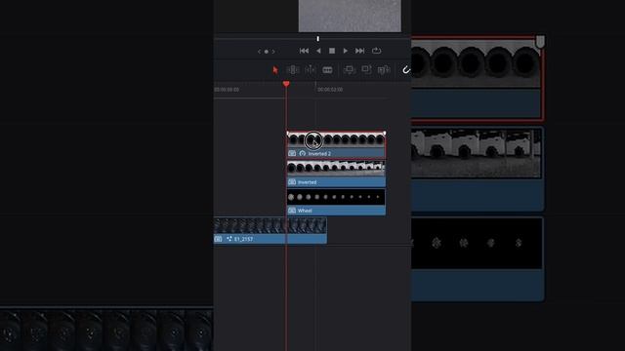625x351 pixels.
Task: Play the timeline in reverse
Action: coord(318,51)
